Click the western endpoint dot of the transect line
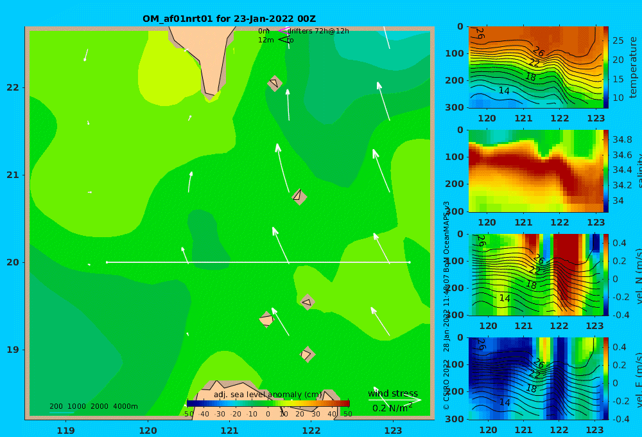This screenshot has height=437, width=642. click(107, 262)
